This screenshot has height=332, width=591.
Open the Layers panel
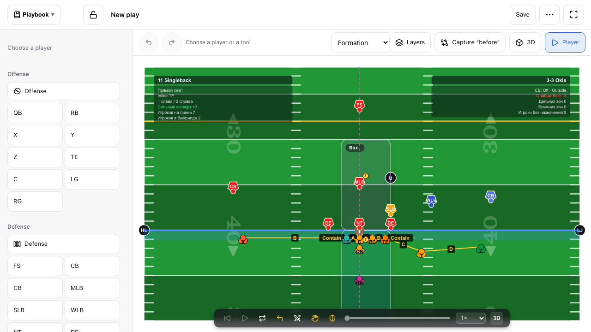(410, 42)
